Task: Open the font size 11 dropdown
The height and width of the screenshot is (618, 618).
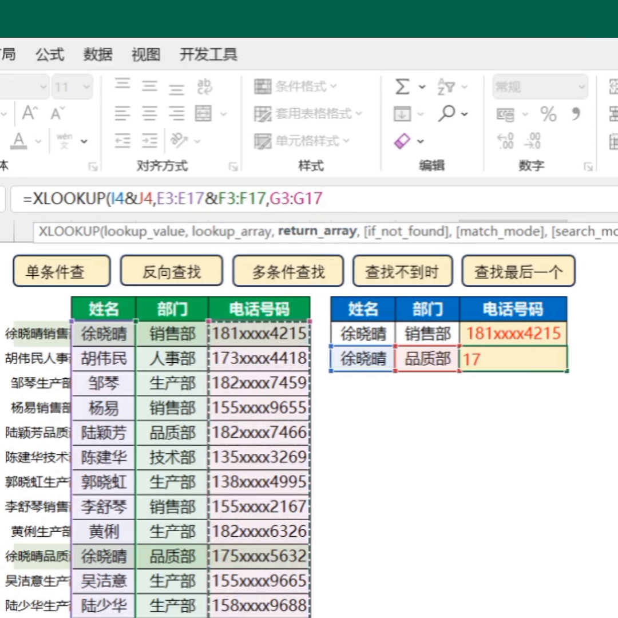Action: coord(73,87)
